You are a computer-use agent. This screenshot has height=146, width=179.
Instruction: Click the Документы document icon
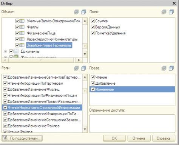point(16,51)
